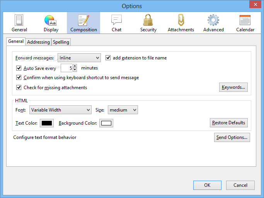Image resolution: width=264 pixels, height=198 pixels.
Task: Open the Advanced gear category
Action: tap(213, 23)
